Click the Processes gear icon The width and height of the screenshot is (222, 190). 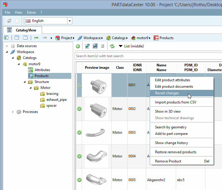coord(19,112)
